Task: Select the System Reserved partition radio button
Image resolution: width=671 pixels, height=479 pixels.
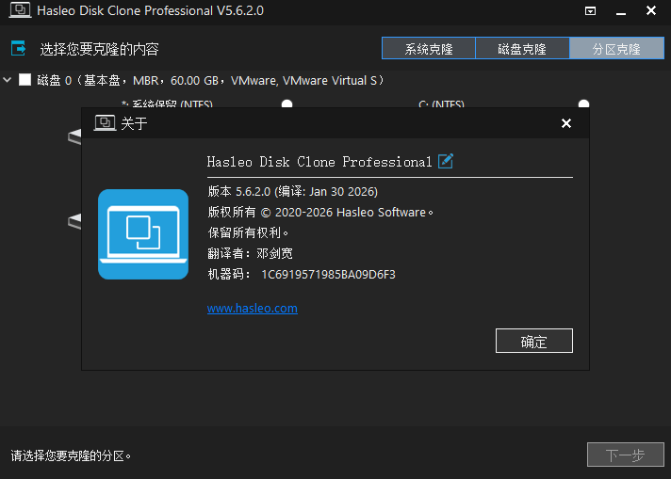Action: pos(286,104)
